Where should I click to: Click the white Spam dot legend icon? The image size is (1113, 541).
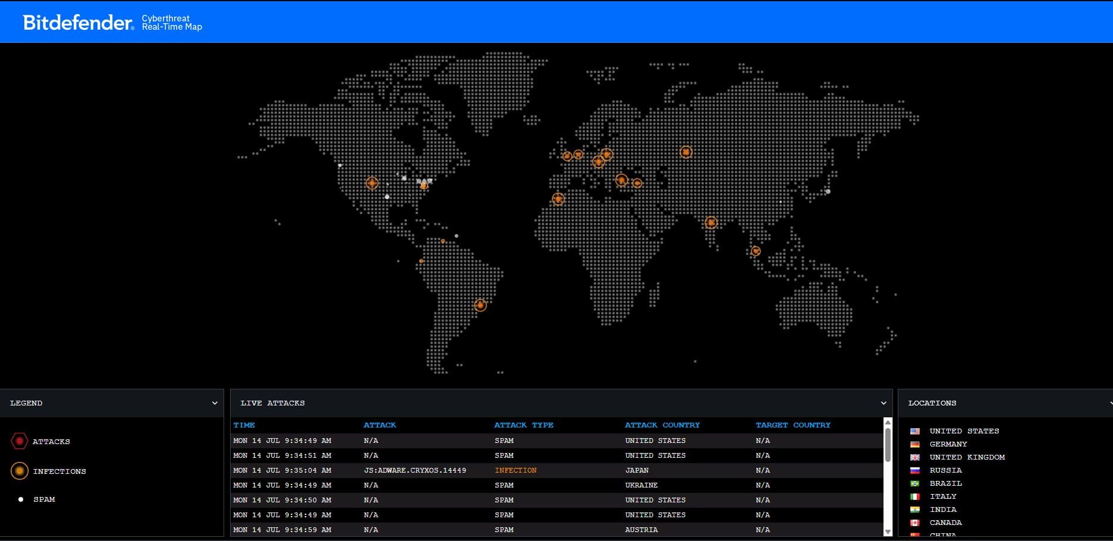pos(21,499)
